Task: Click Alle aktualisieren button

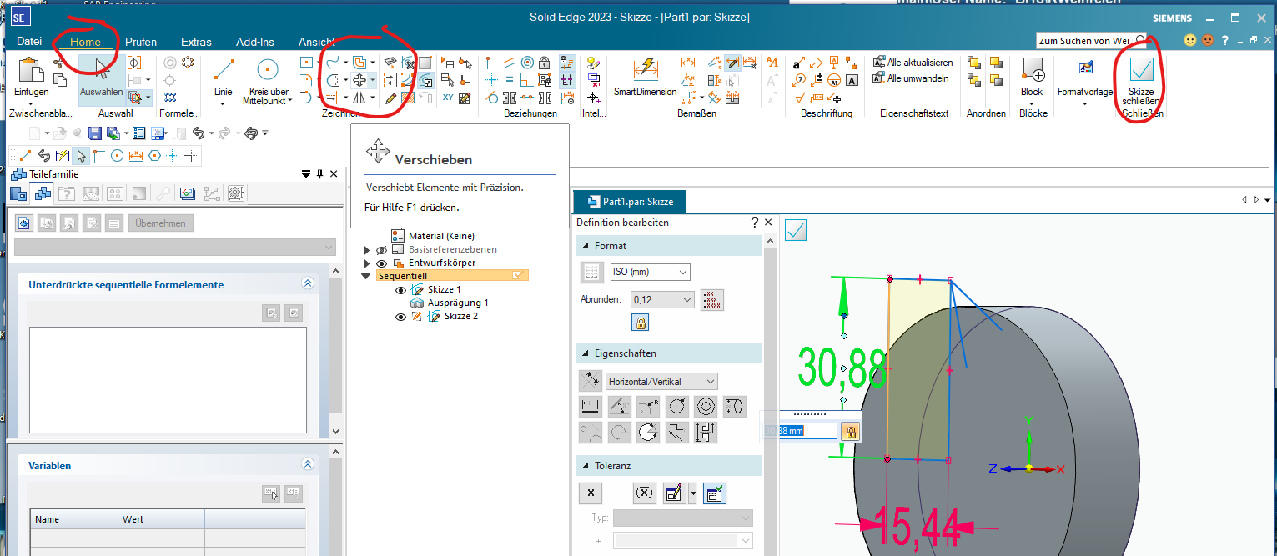Action: point(913,63)
